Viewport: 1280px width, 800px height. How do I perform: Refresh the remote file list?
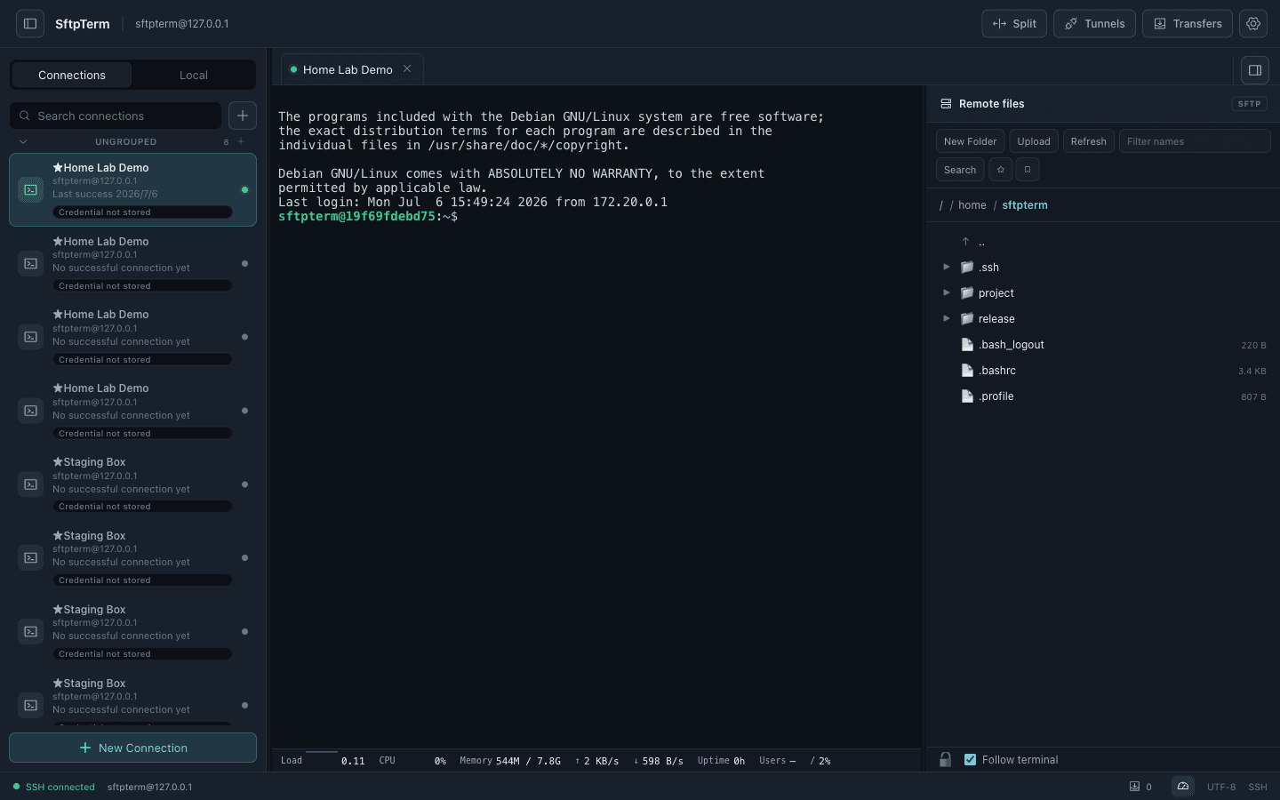pos(1088,141)
